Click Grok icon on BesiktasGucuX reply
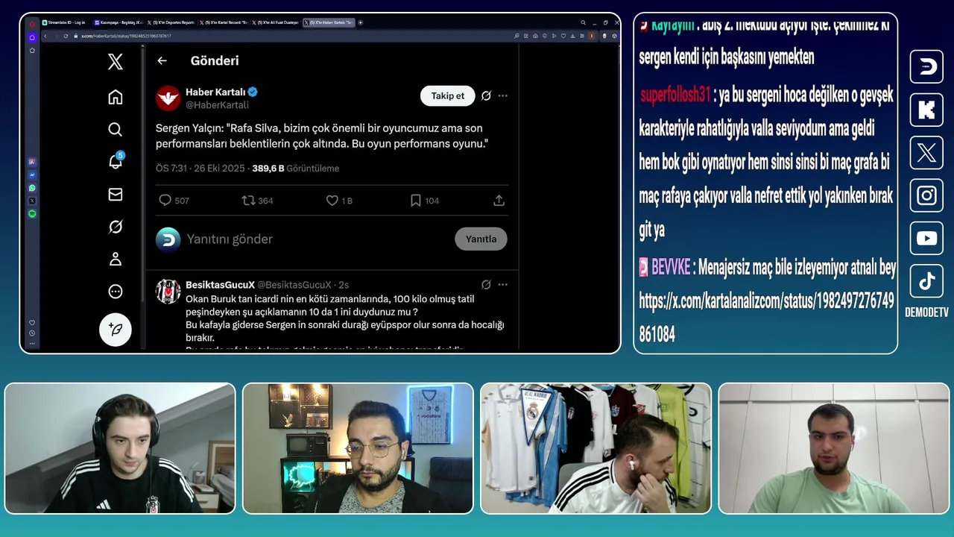This screenshot has height=537, width=954. [x=486, y=284]
